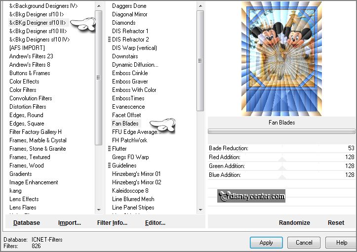Adjust the Red Addition slider
The image size is (357, 252).
pos(281,157)
